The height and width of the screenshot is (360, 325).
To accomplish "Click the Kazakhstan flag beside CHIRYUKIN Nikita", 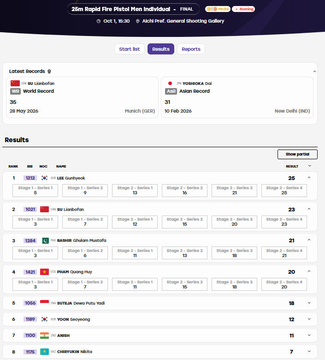I will click(x=45, y=352).
